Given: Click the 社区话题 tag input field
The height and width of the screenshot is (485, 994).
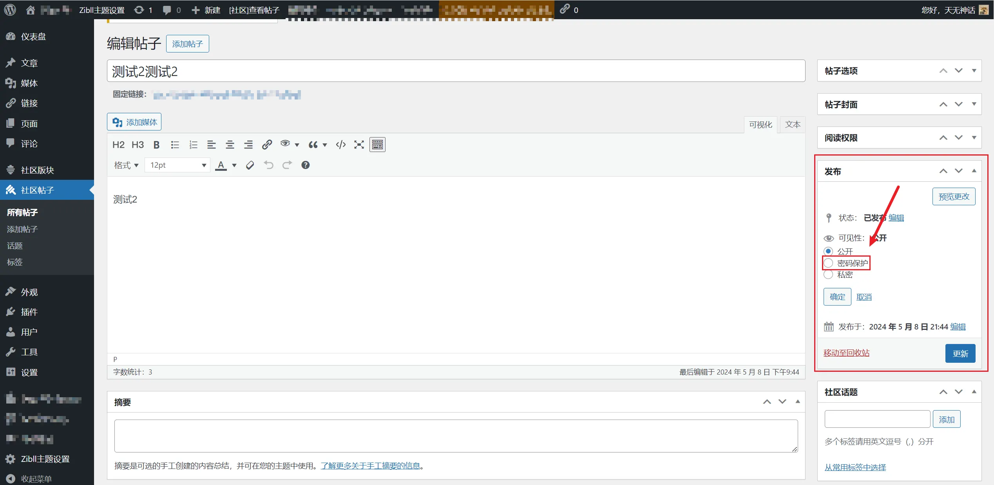Looking at the screenshot, I should click(877, 419).
